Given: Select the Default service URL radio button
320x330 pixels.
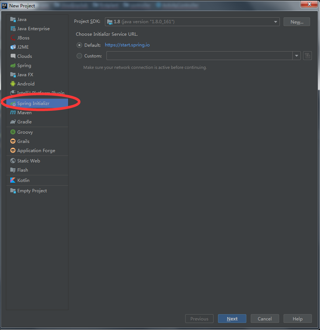Looking at the screenshot, I should click(x=79, y=45).
